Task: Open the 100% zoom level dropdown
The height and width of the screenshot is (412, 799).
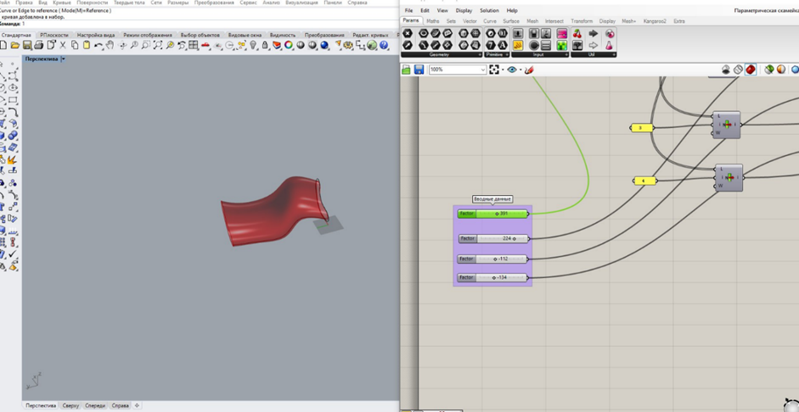Action: 482,70
